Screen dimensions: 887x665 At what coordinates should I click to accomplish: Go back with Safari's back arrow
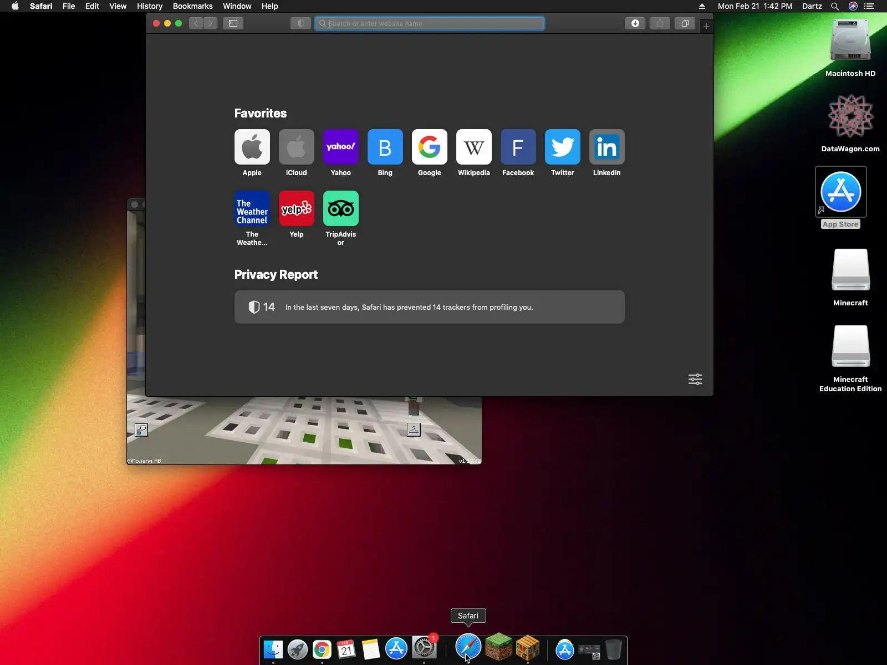tap(196, 23)
